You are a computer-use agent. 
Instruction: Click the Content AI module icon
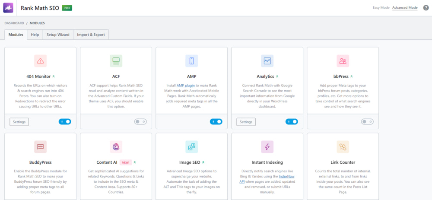[x=116, y=147]
